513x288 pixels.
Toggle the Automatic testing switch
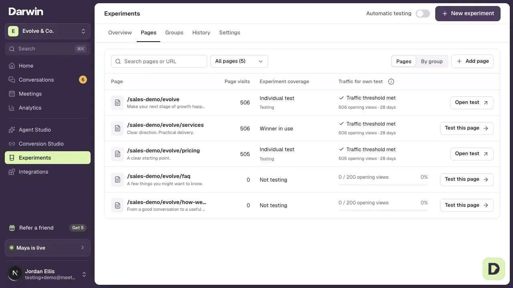pyautogui.click(x=423, y=14)
